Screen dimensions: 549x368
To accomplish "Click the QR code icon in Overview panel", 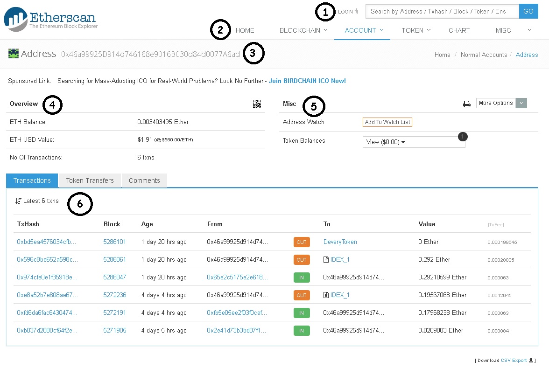I will coord(257,104).
